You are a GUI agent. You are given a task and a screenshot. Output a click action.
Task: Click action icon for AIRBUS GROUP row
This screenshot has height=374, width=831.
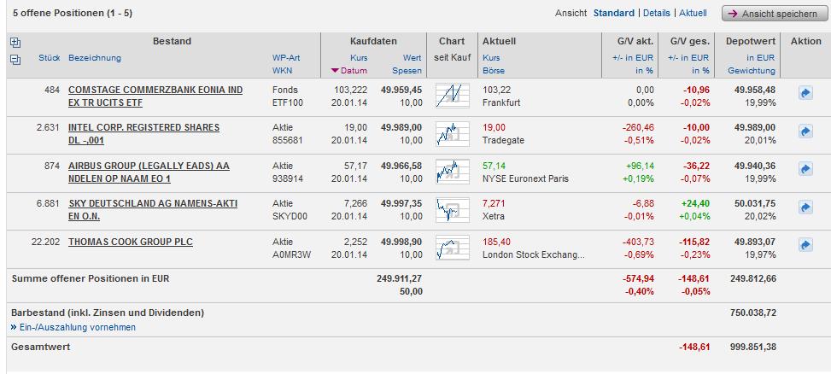(805, 169)
